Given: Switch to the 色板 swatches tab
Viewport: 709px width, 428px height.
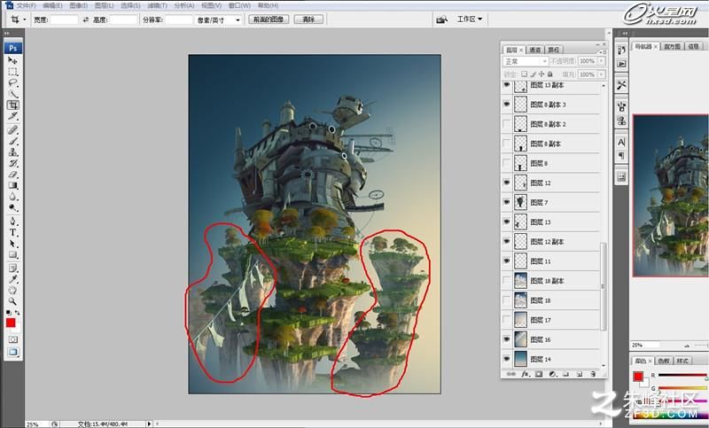Looking at the screenshot, I should pyautogui.click(x=663, y=361).
